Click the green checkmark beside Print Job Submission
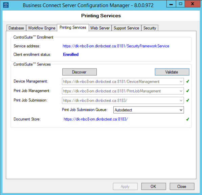The width and height of the screenshot is (202, 195). (187, 100)
